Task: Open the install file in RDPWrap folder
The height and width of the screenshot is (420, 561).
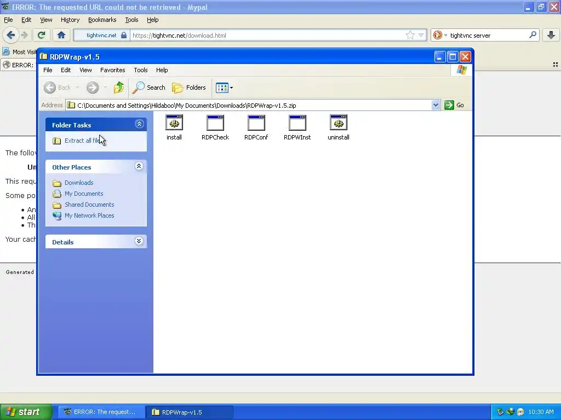Action: (x=174, y=127)
